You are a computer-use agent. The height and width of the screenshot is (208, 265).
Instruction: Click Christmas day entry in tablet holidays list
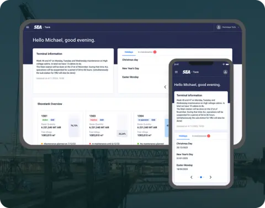pos(130,60)
